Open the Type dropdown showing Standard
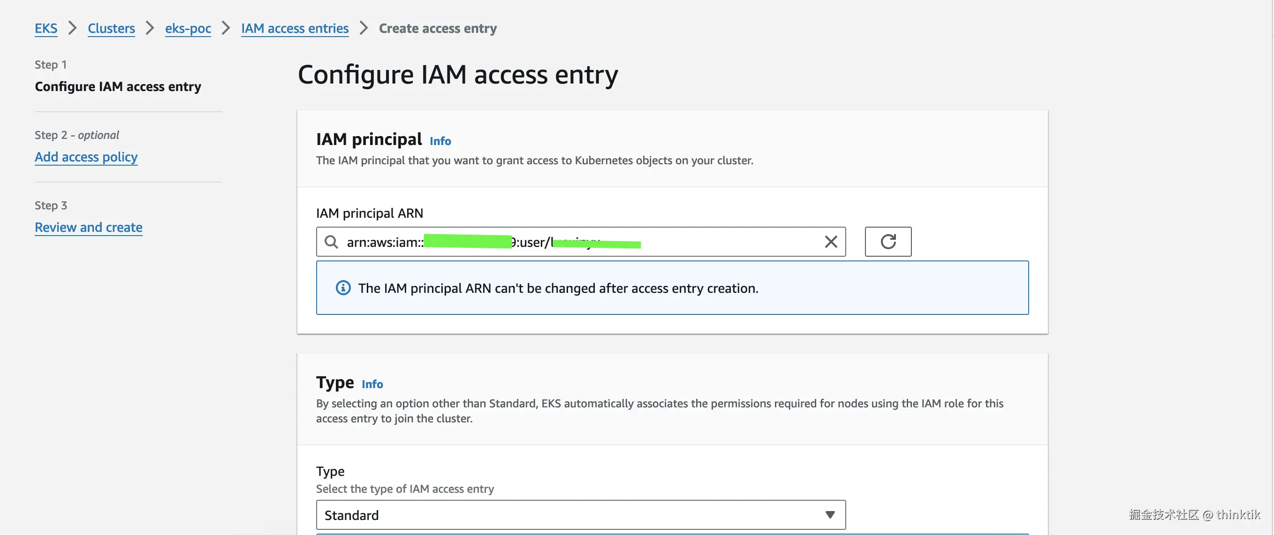Screen dimensions: 1274x535 pyautogui.click(x=580, y=515)
